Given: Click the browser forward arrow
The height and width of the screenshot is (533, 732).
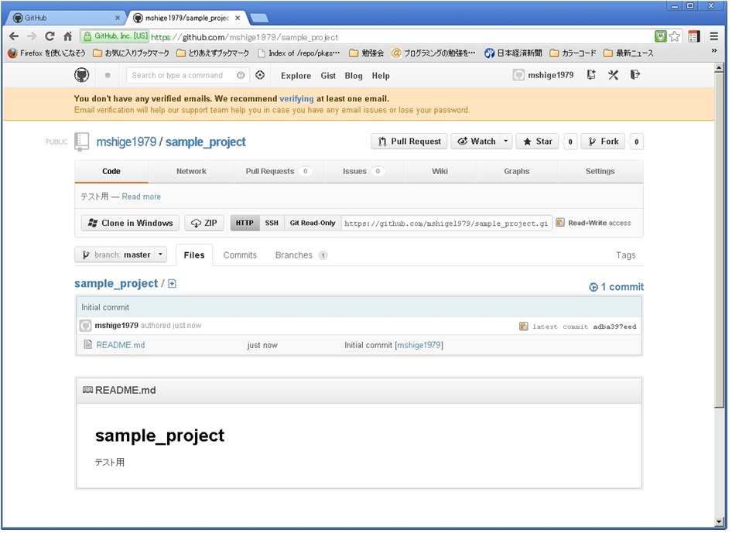Looking at the screenshot, I should pyautogui.click(x=32, y=36).
